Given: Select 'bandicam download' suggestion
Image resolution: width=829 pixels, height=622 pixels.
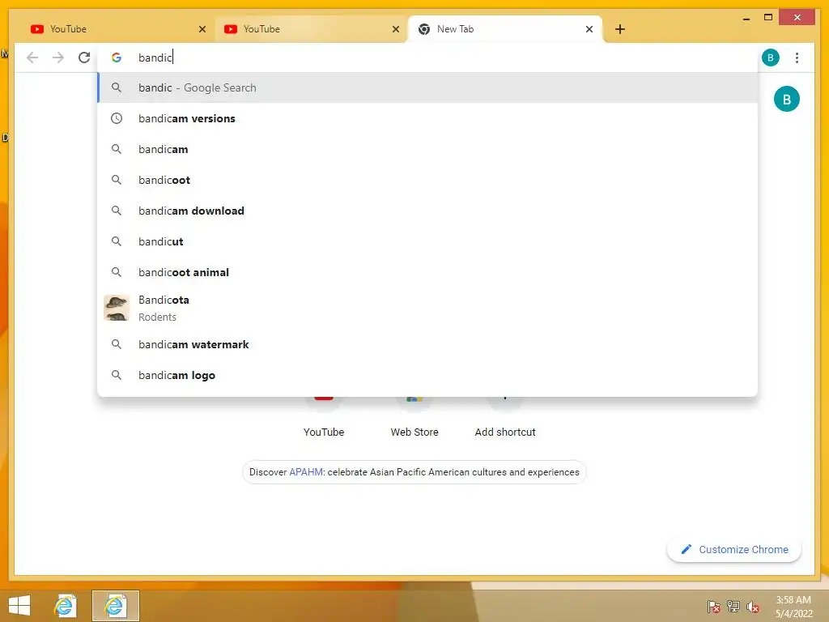Looking at the screenshot, I should coord(427,211).
